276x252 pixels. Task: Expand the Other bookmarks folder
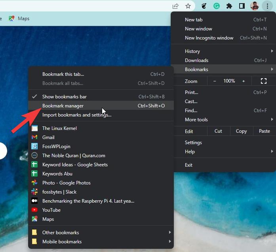pos(101,233)
